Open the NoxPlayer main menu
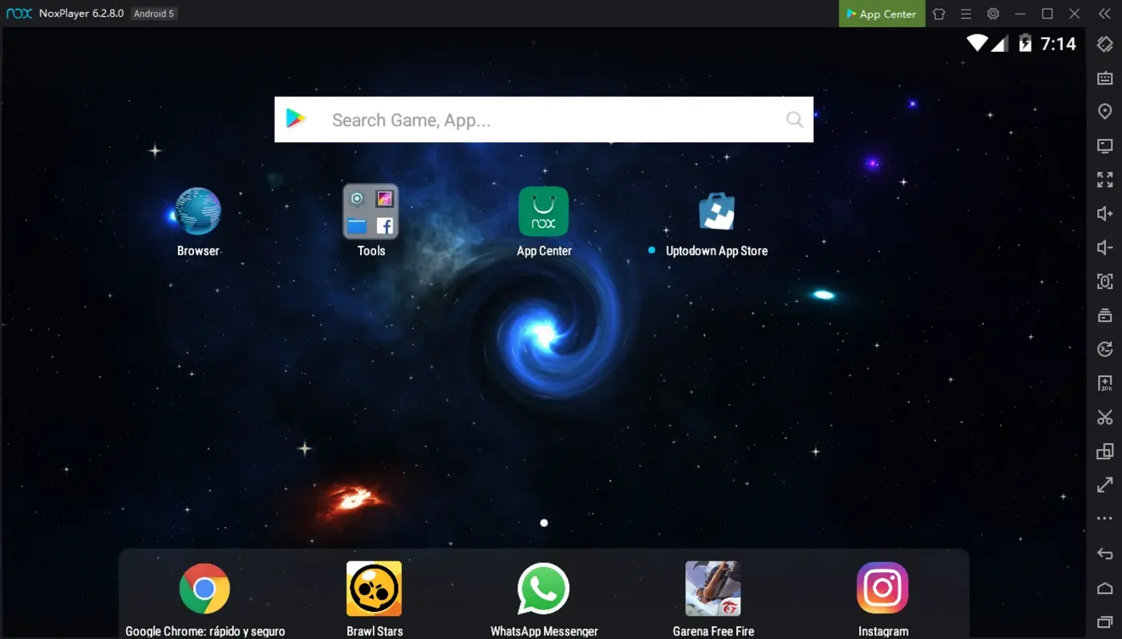This screenshot has height=639, width=1122. [x=965, y=14]
